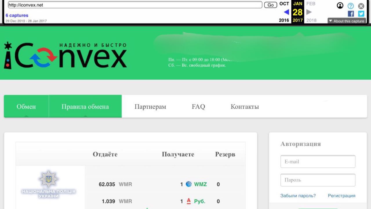Click the highlighted 28 capture day
The height and width of the screenshot is (209, 371).
tap(298, 12)
